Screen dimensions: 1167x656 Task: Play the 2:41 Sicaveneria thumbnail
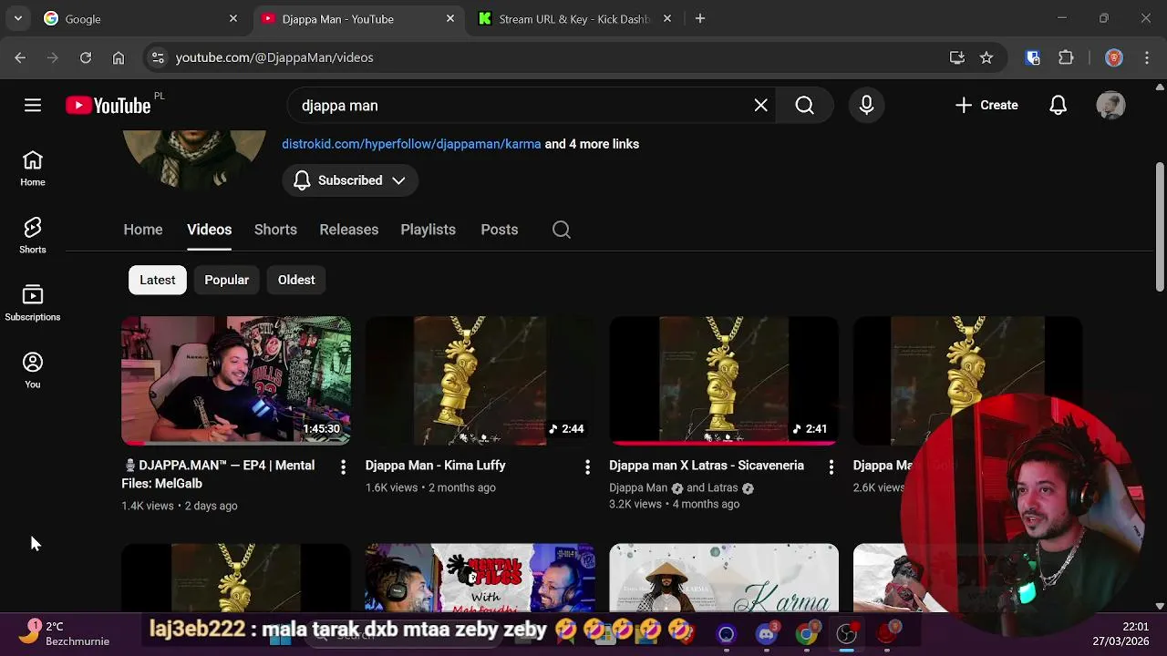coord(724,381)
